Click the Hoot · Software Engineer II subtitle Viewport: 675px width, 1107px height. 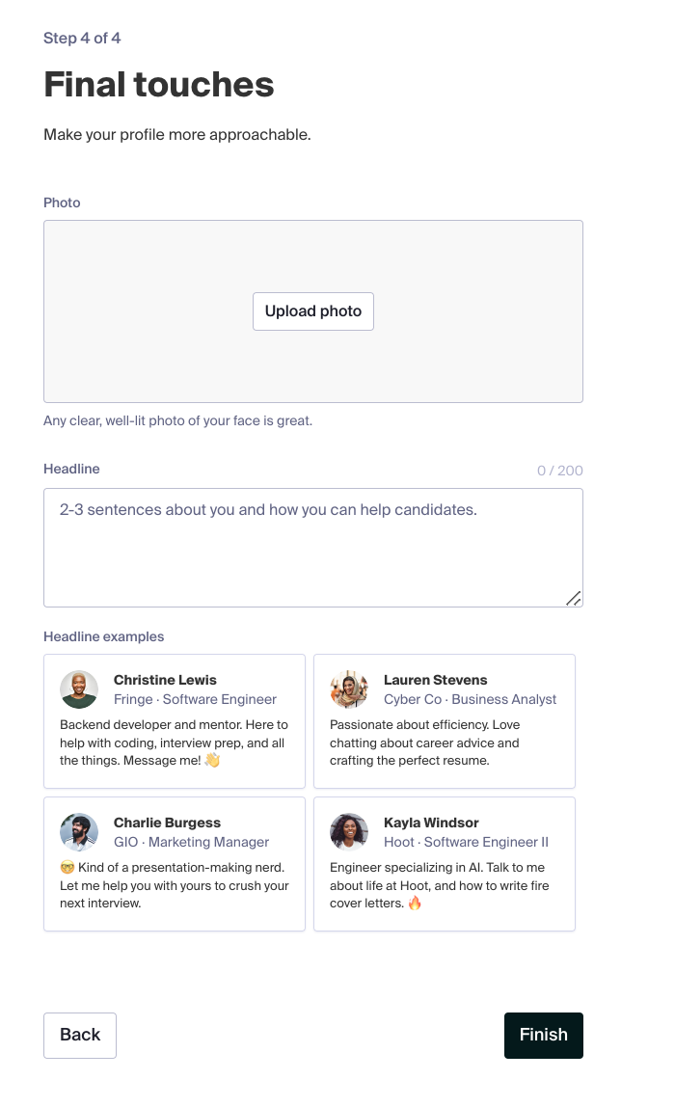[x=466, y=842]
